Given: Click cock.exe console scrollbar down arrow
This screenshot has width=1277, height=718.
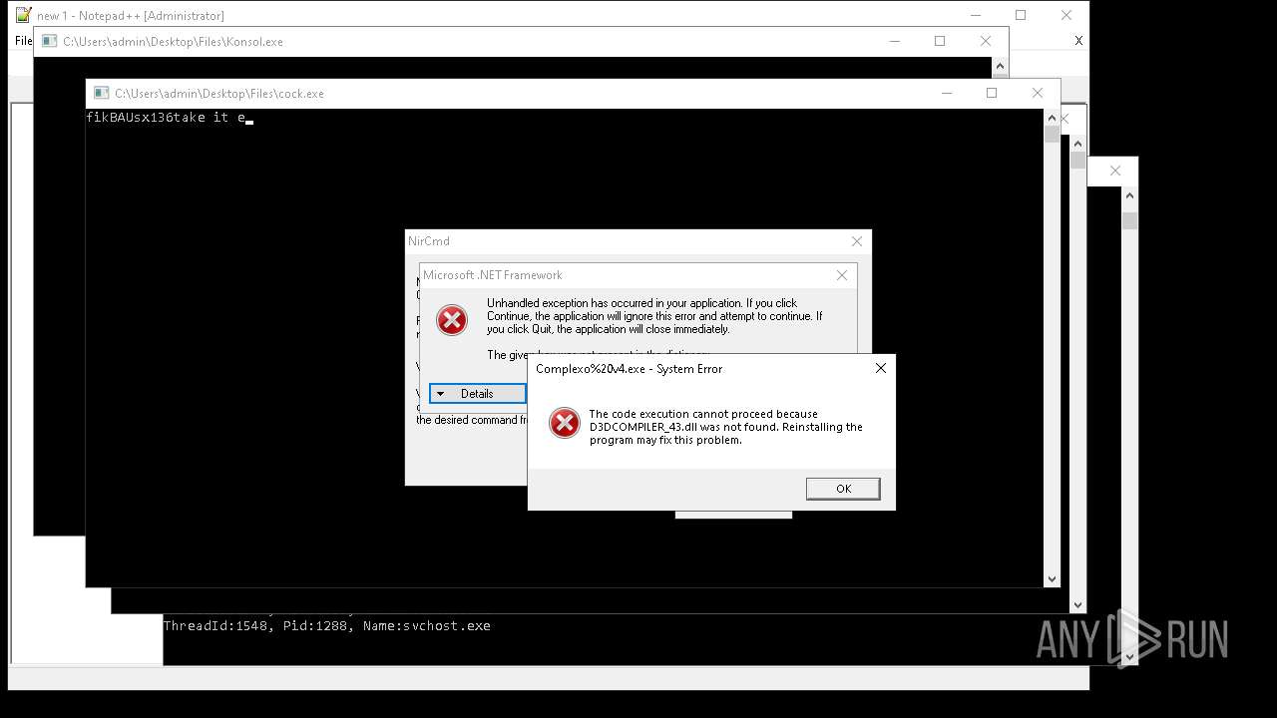Looking at the screenshot, I should coord(1052,578).
